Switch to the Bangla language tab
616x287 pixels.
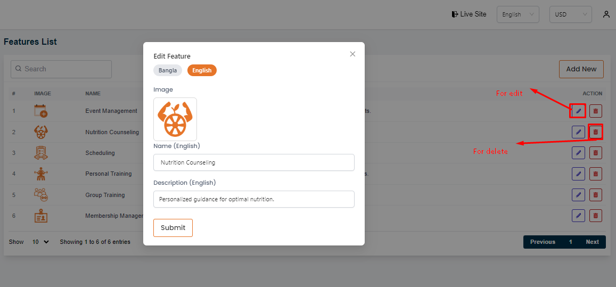(168, 70)
